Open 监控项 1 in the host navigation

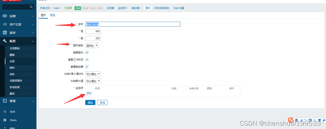point(123,8)
